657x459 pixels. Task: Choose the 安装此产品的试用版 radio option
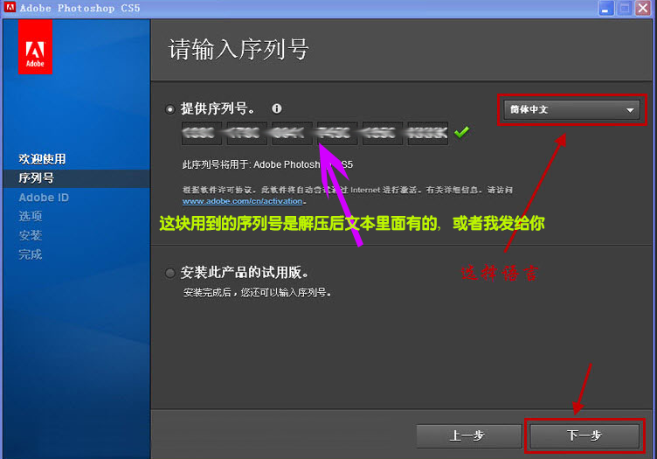click(170, 274)
